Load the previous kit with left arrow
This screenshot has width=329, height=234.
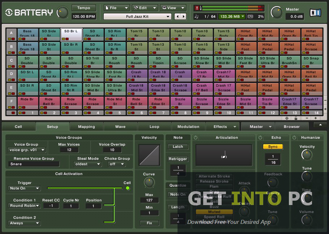(x=178, y=16)
